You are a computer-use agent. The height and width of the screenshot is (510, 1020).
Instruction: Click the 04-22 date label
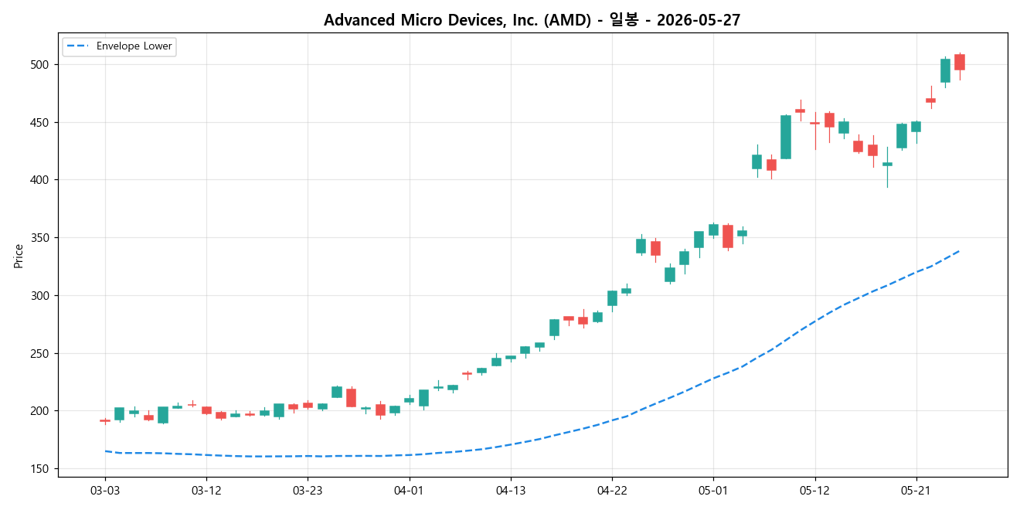[612, 490]
